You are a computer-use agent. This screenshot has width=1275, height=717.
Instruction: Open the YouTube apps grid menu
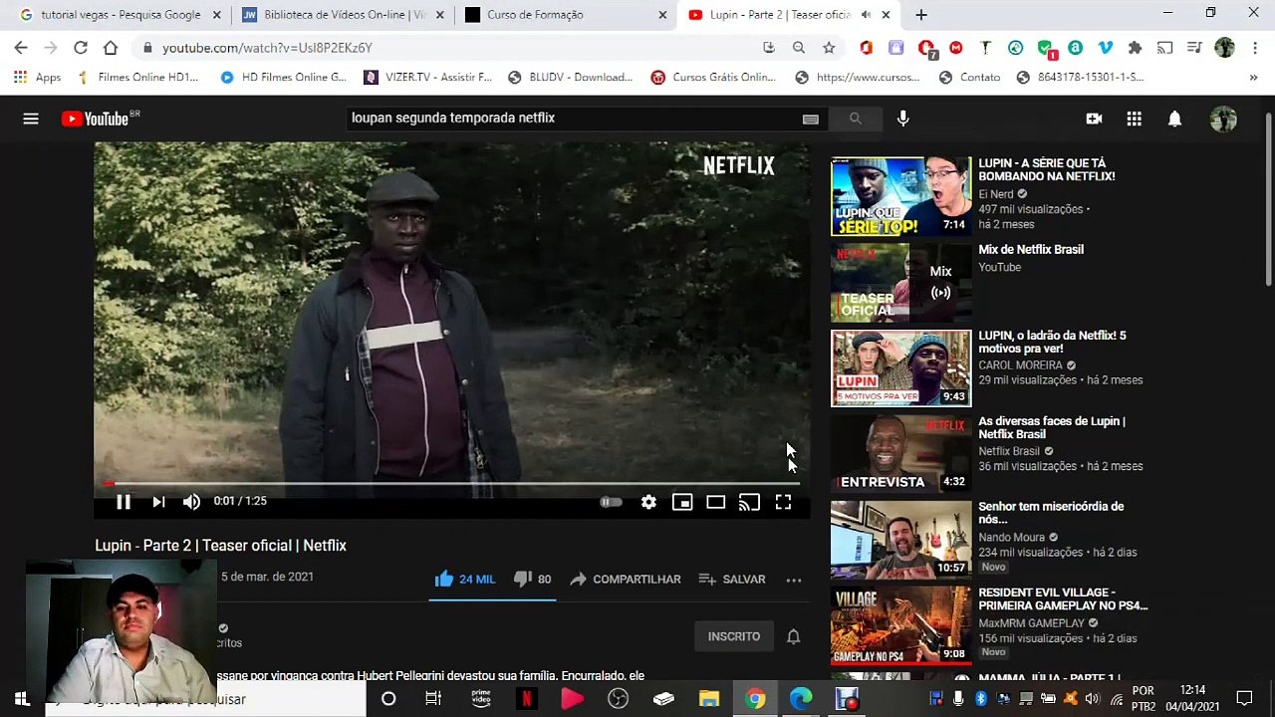pos(1134,119)
